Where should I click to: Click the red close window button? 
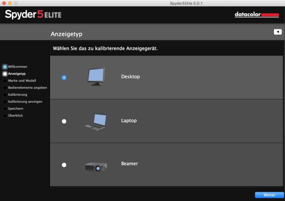click(x=4, y=3)
